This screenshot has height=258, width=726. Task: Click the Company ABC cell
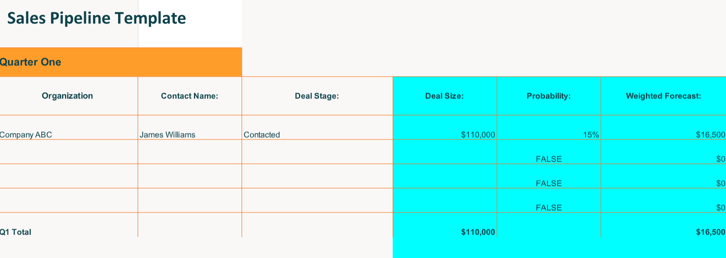(x=69, y=128)
